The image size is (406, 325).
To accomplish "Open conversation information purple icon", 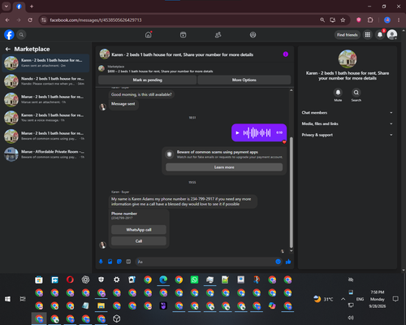I will click(286, 54).
